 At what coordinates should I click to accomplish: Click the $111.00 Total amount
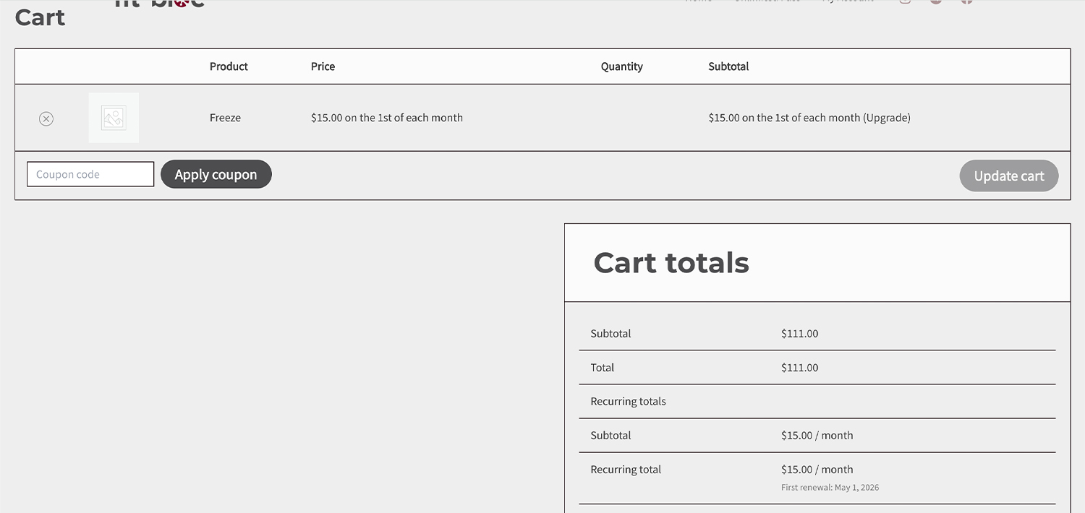[799, 368]
